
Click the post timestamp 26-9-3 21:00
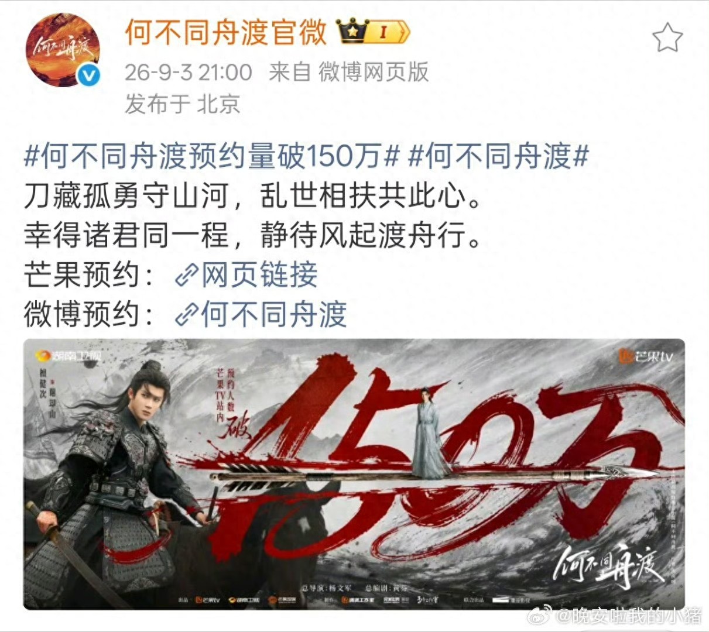(189, 72)
